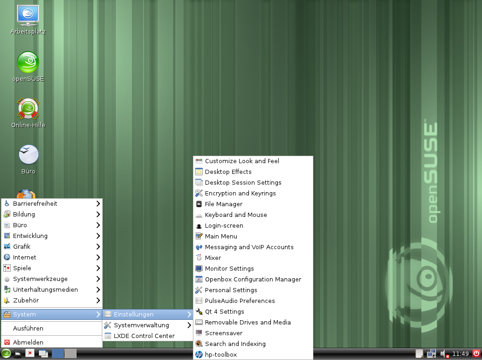Click the red power icon in taskbar
Screen dimensions: 482x360
476,353
